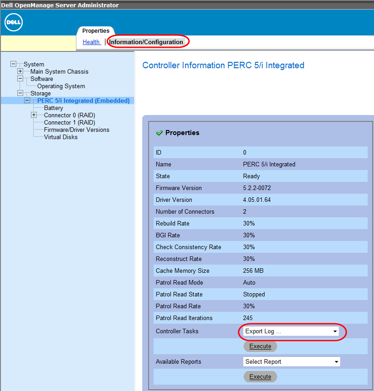
Task: Click the Controller Tasks label
Action: pyautogui.click(x=177, y=331)
